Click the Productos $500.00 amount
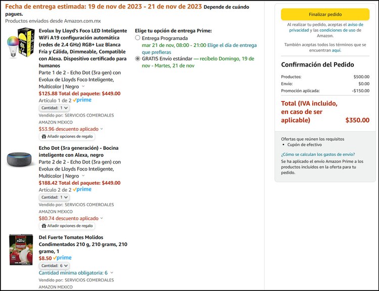The image size is (379, 291). [361, 77]
